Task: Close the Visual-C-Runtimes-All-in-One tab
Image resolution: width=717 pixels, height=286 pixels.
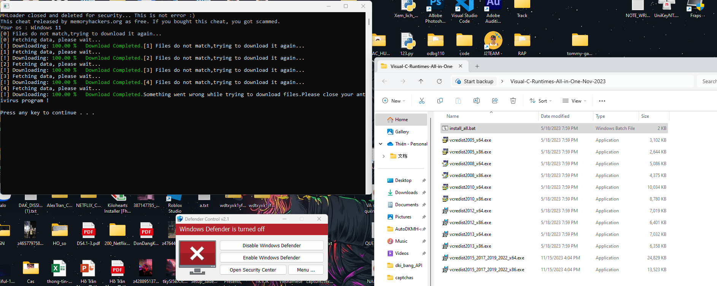Action: (x=460, y=66)
